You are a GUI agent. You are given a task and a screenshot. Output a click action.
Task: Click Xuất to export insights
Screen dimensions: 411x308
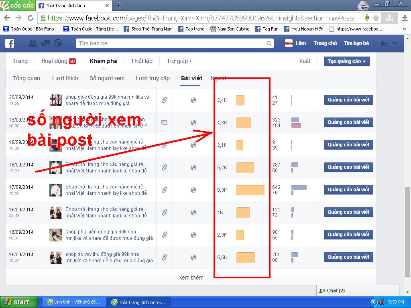(x=305, y=61)
